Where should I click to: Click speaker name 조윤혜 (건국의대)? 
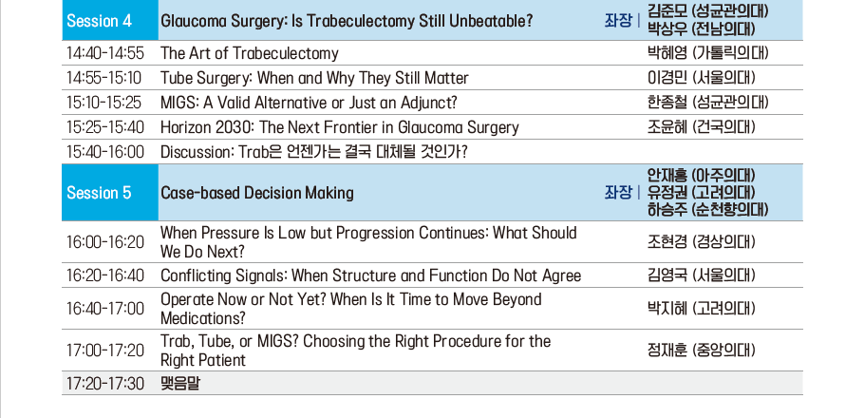pos(701,127)
